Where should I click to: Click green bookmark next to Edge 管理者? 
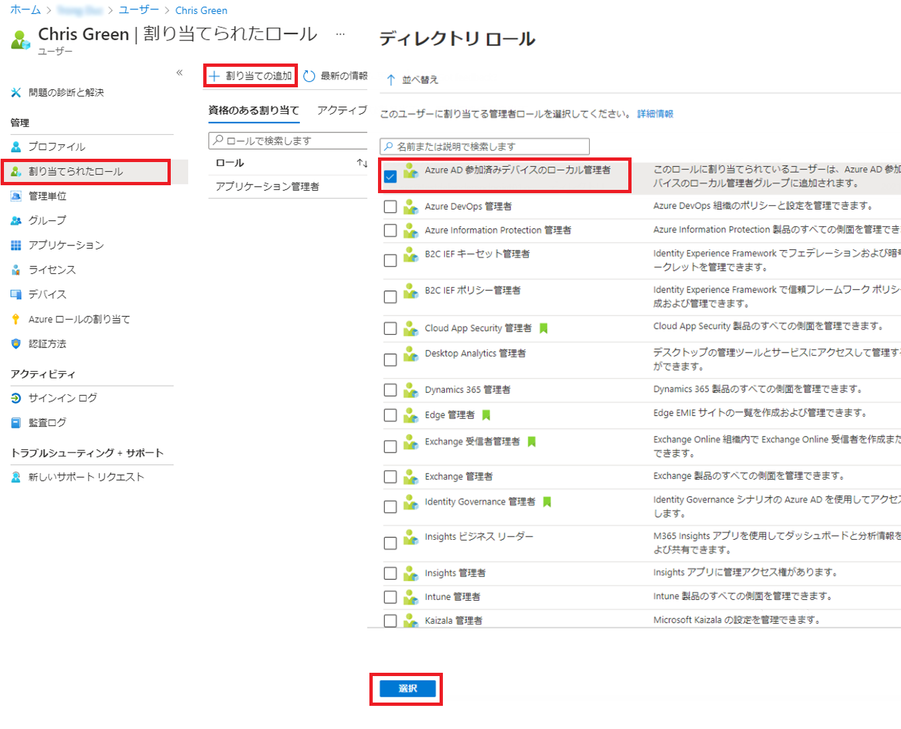(x=486, y=415)
